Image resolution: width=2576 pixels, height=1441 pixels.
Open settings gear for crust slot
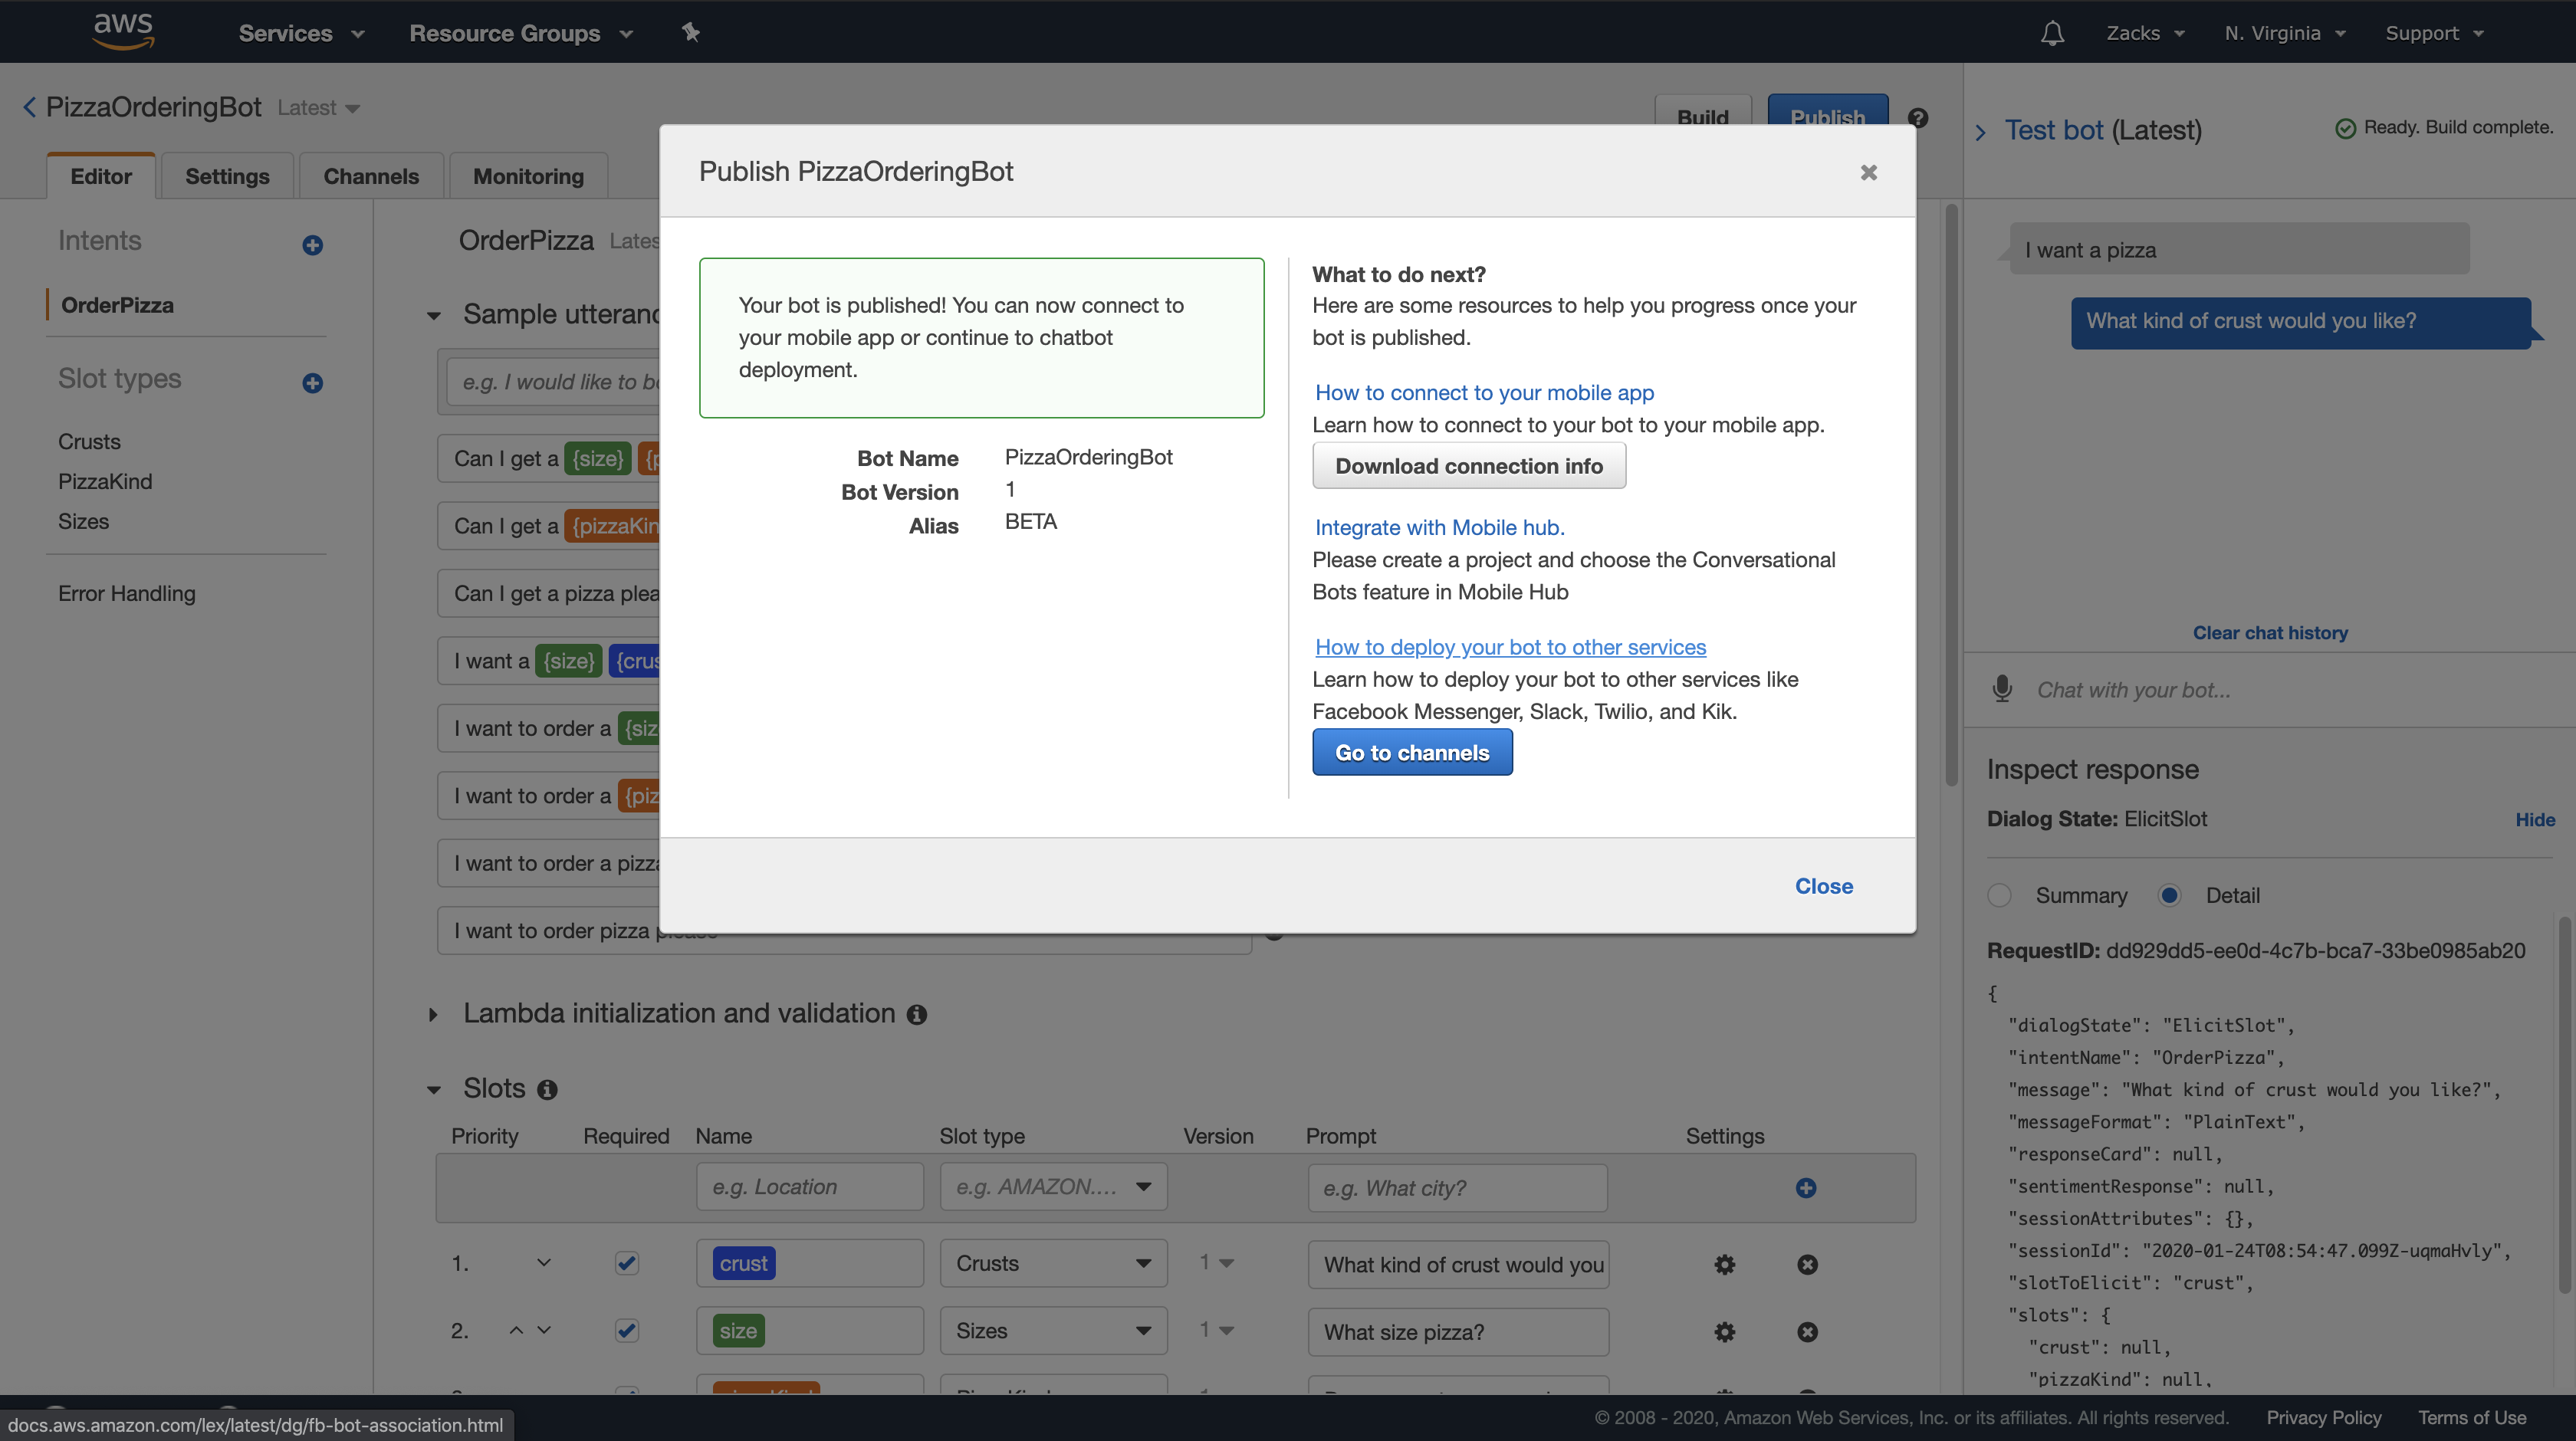[x=1724, y=1264]
